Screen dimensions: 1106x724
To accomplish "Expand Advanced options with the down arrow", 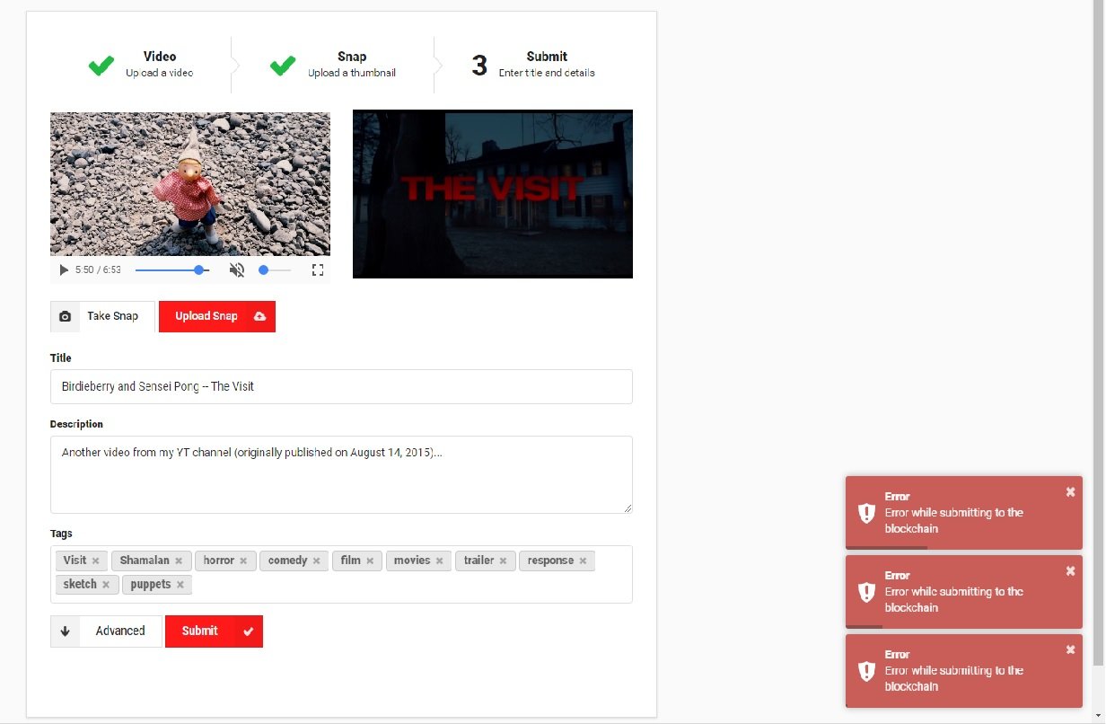I will pos(65,631).
